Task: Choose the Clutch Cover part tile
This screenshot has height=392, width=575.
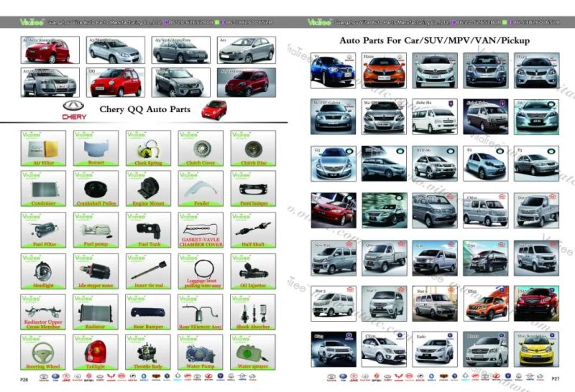Action: pyautogui.click(x=201, y=148)
